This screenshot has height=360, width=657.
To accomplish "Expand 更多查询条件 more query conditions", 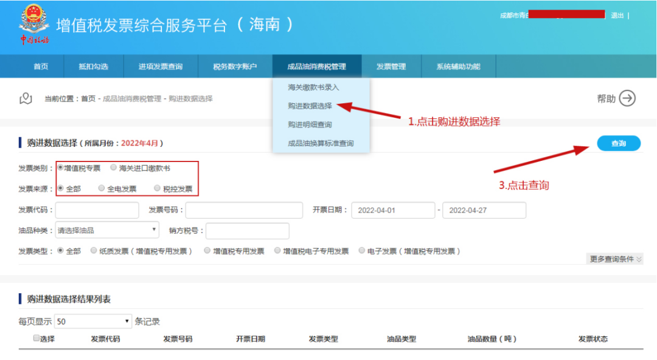I will pyautogui.click(x=615, y=259).
